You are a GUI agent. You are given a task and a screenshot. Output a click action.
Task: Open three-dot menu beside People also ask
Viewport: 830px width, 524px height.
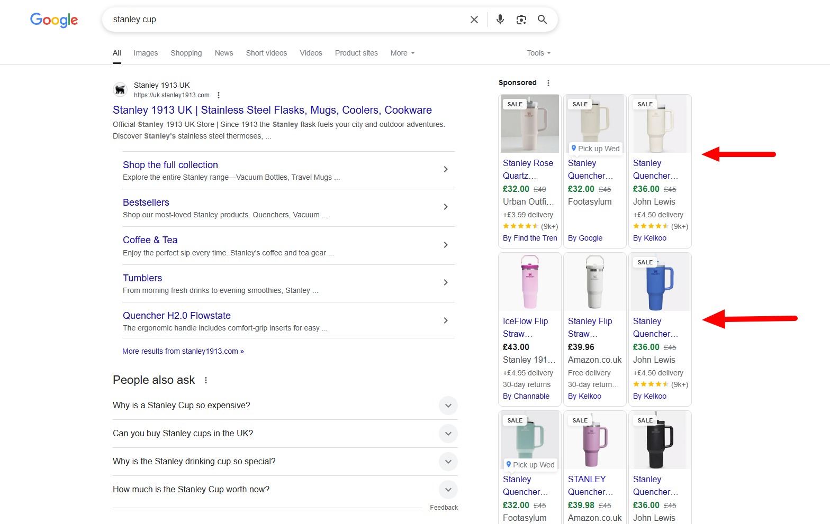(206, 380)
